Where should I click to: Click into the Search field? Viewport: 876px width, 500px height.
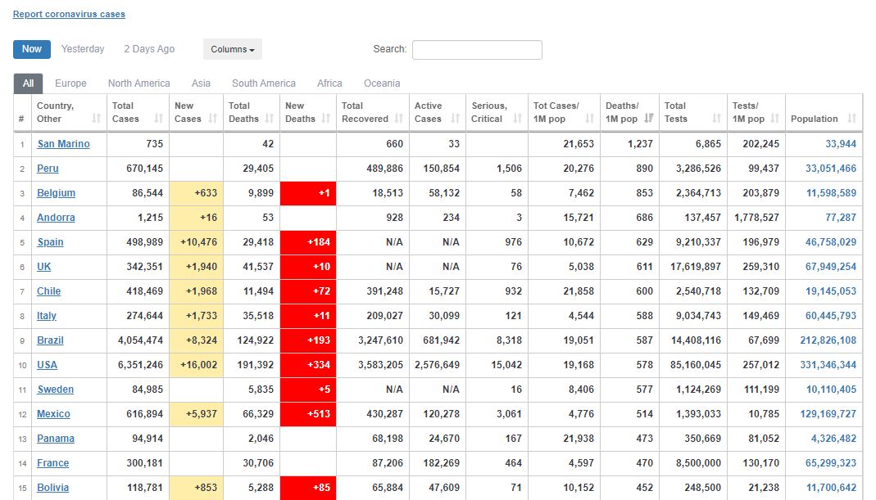coord(477,50)
